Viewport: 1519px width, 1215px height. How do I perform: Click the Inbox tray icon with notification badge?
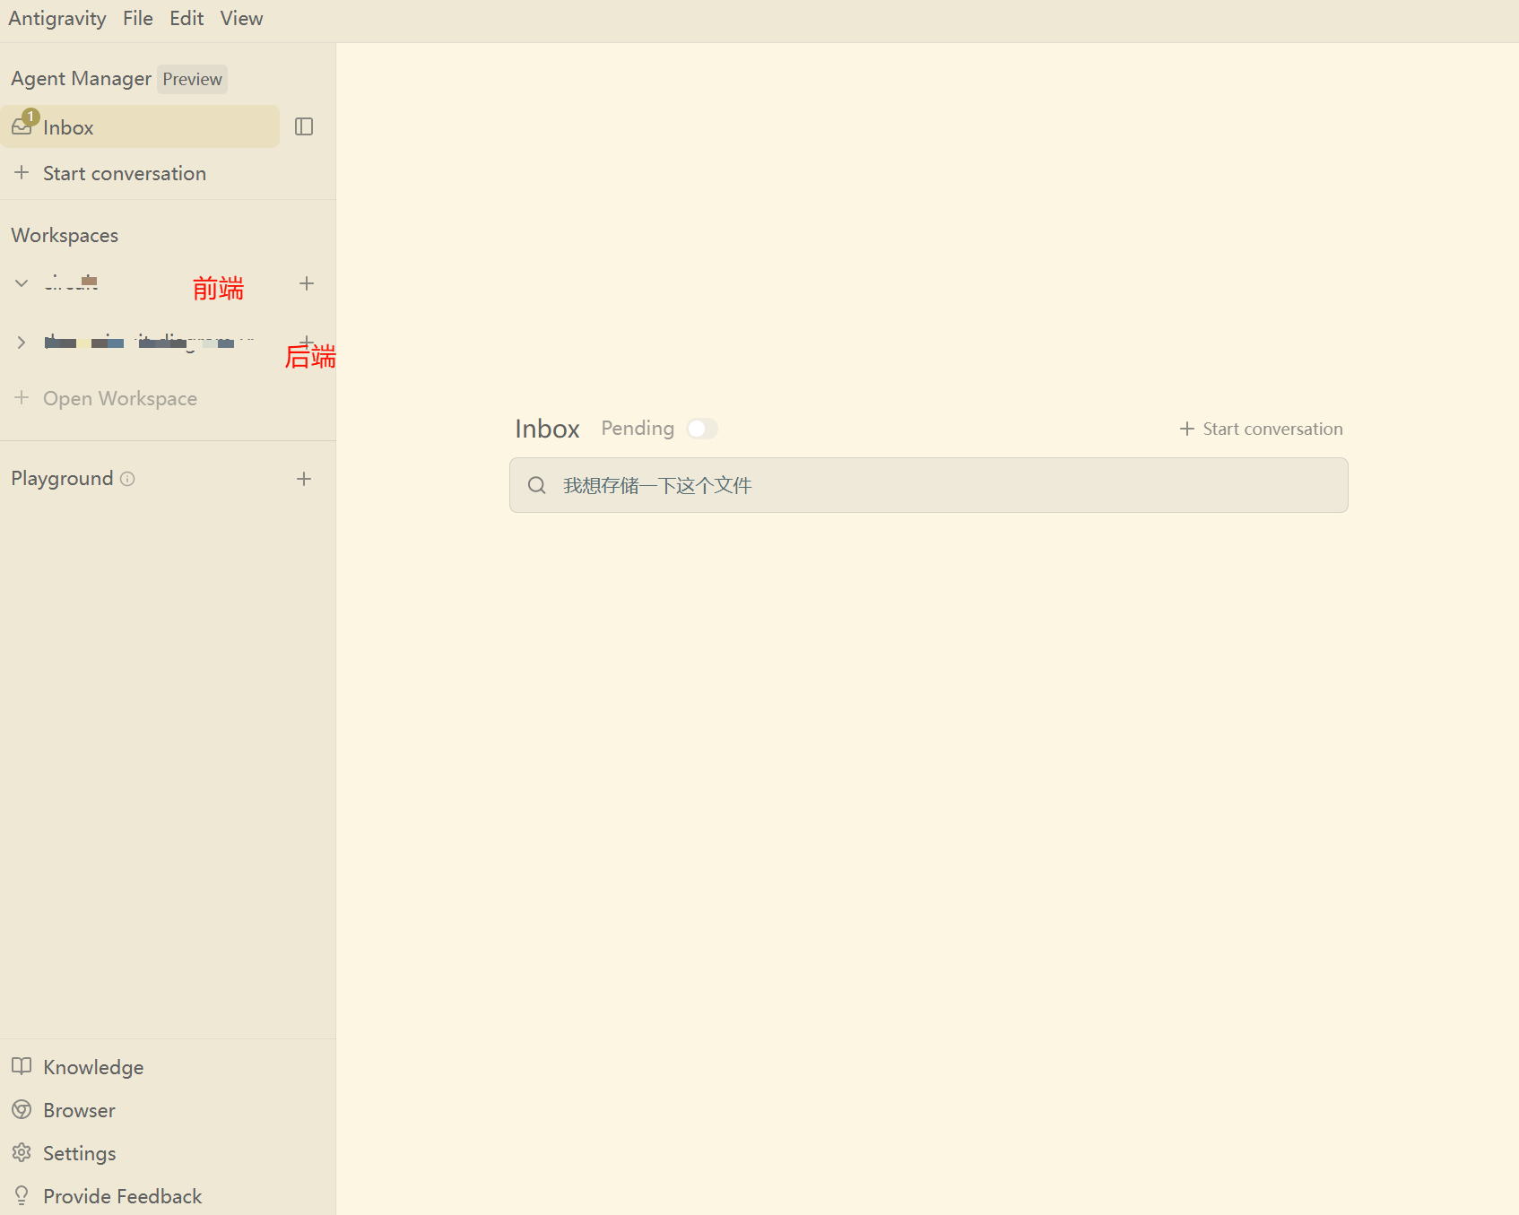[x=22, y=126]
